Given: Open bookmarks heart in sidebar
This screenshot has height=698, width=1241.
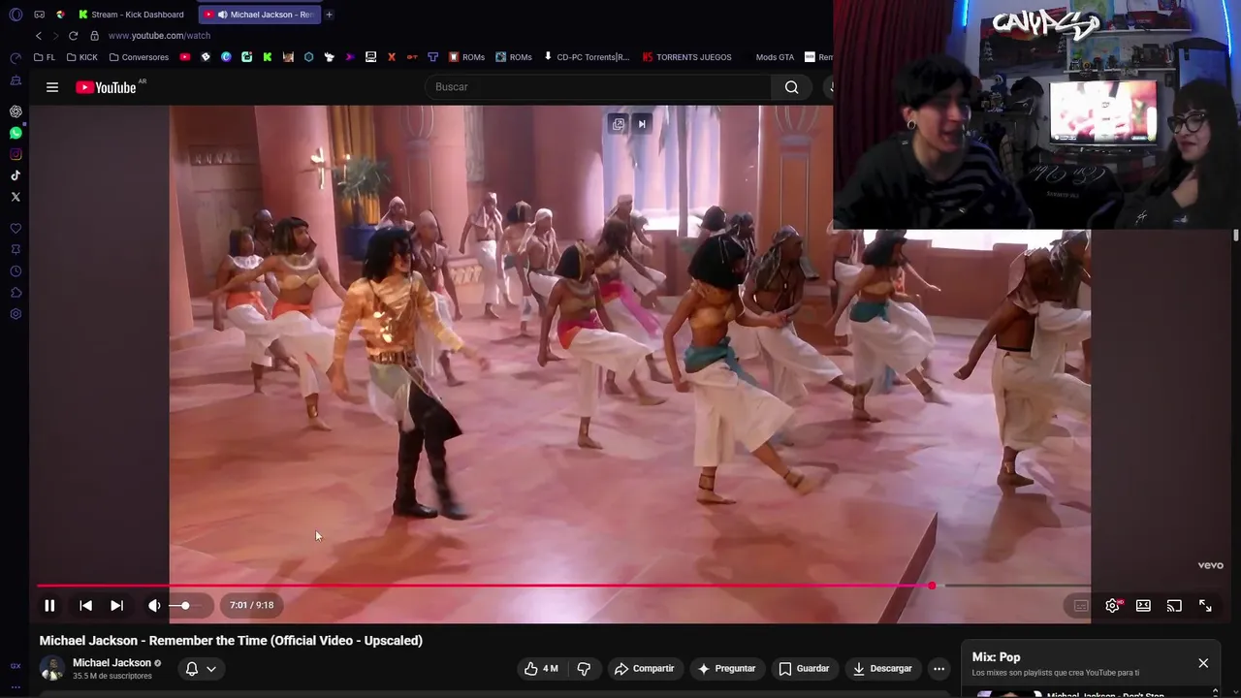Looking at the screenshot, I should pyautogui.click(x=16, y=229).
